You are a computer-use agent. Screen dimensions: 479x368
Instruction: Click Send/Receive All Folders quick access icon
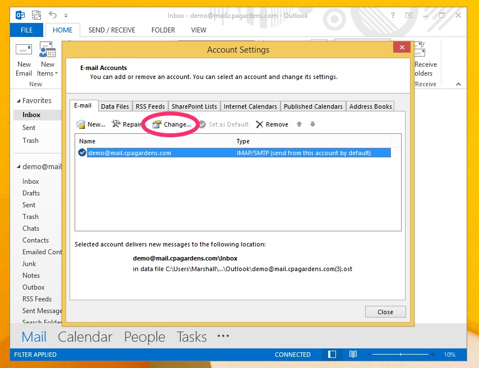pyautogui.click(x=36, y=15)
